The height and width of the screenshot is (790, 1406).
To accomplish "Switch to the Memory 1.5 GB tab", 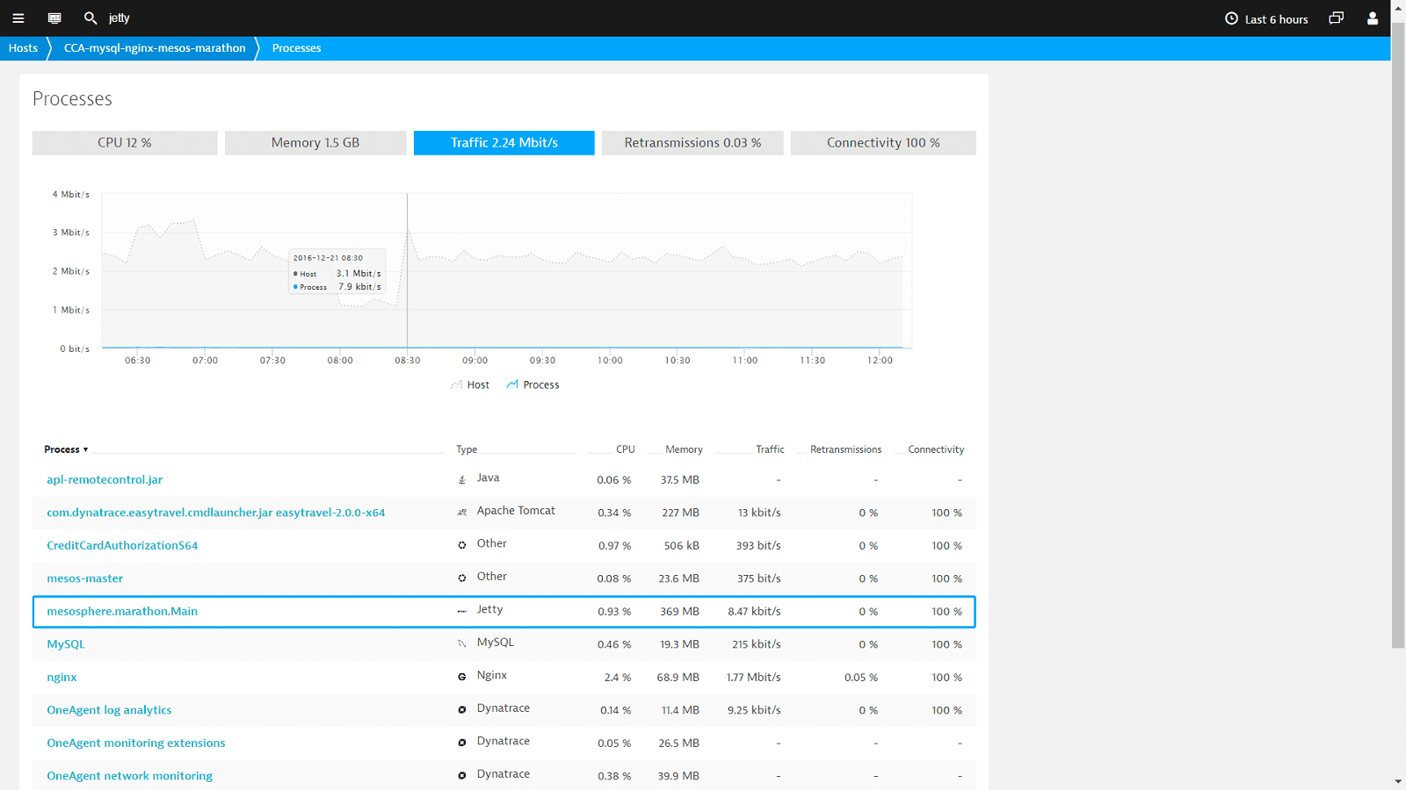I will (315, 143).
